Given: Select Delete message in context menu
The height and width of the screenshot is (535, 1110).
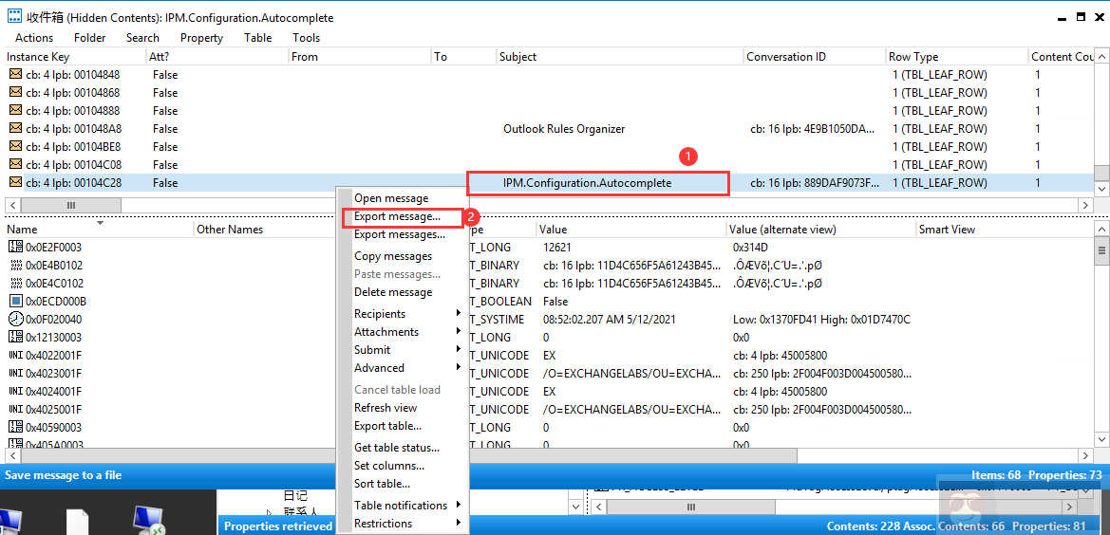Looking at the screenshot, I should (x=393, y=292).
